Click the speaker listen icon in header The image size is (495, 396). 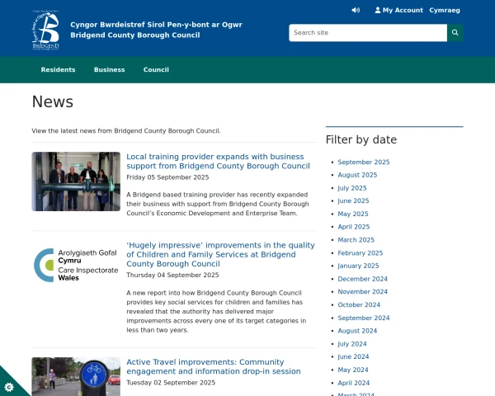point(356,10)
